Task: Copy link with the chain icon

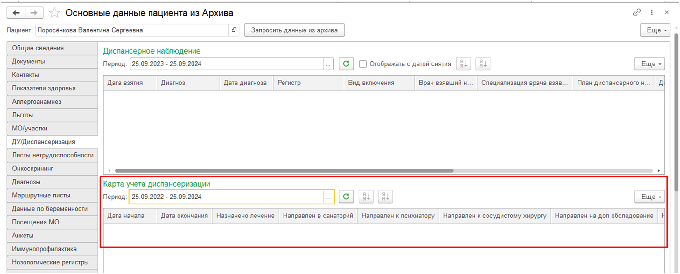Action: [x=636, y=12]
